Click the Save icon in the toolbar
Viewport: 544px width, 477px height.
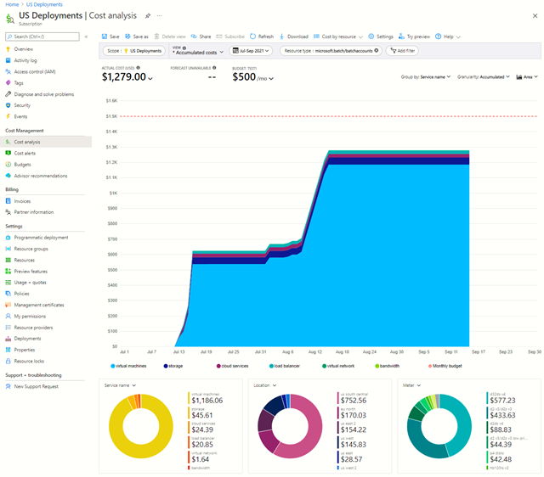click(x=105, y=36)
